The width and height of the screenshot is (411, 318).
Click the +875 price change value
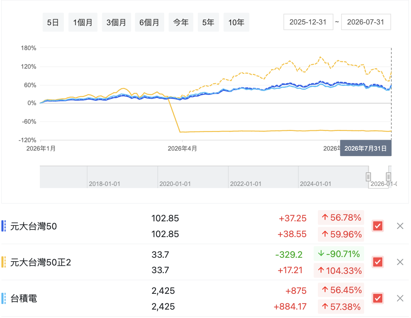(x=296, y=291)
